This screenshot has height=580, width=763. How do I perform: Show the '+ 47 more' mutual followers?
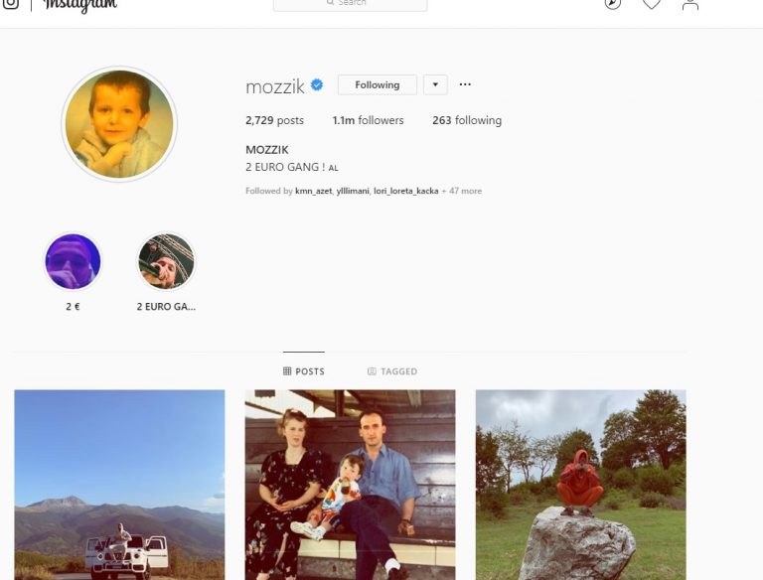pyautogui.click(x=461, y=191)
